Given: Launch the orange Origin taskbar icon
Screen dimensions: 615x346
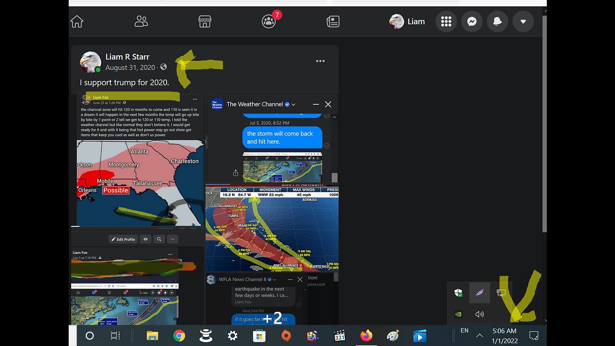Looking at the screenshot, I should click(x=286, y=335).
